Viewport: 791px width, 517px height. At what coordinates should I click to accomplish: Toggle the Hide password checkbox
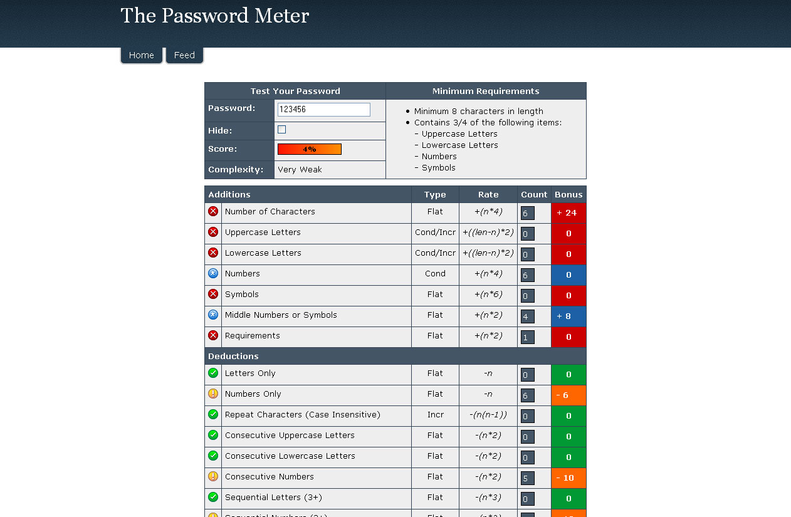(x=281, y=130)
